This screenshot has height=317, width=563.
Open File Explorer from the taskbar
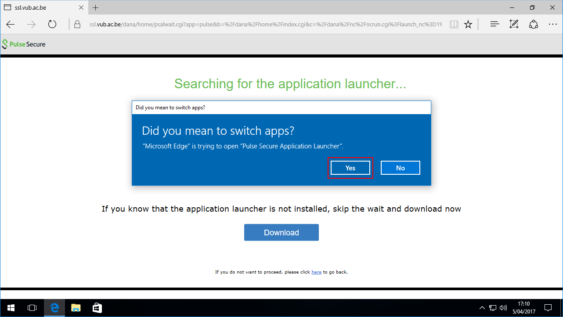76,308
